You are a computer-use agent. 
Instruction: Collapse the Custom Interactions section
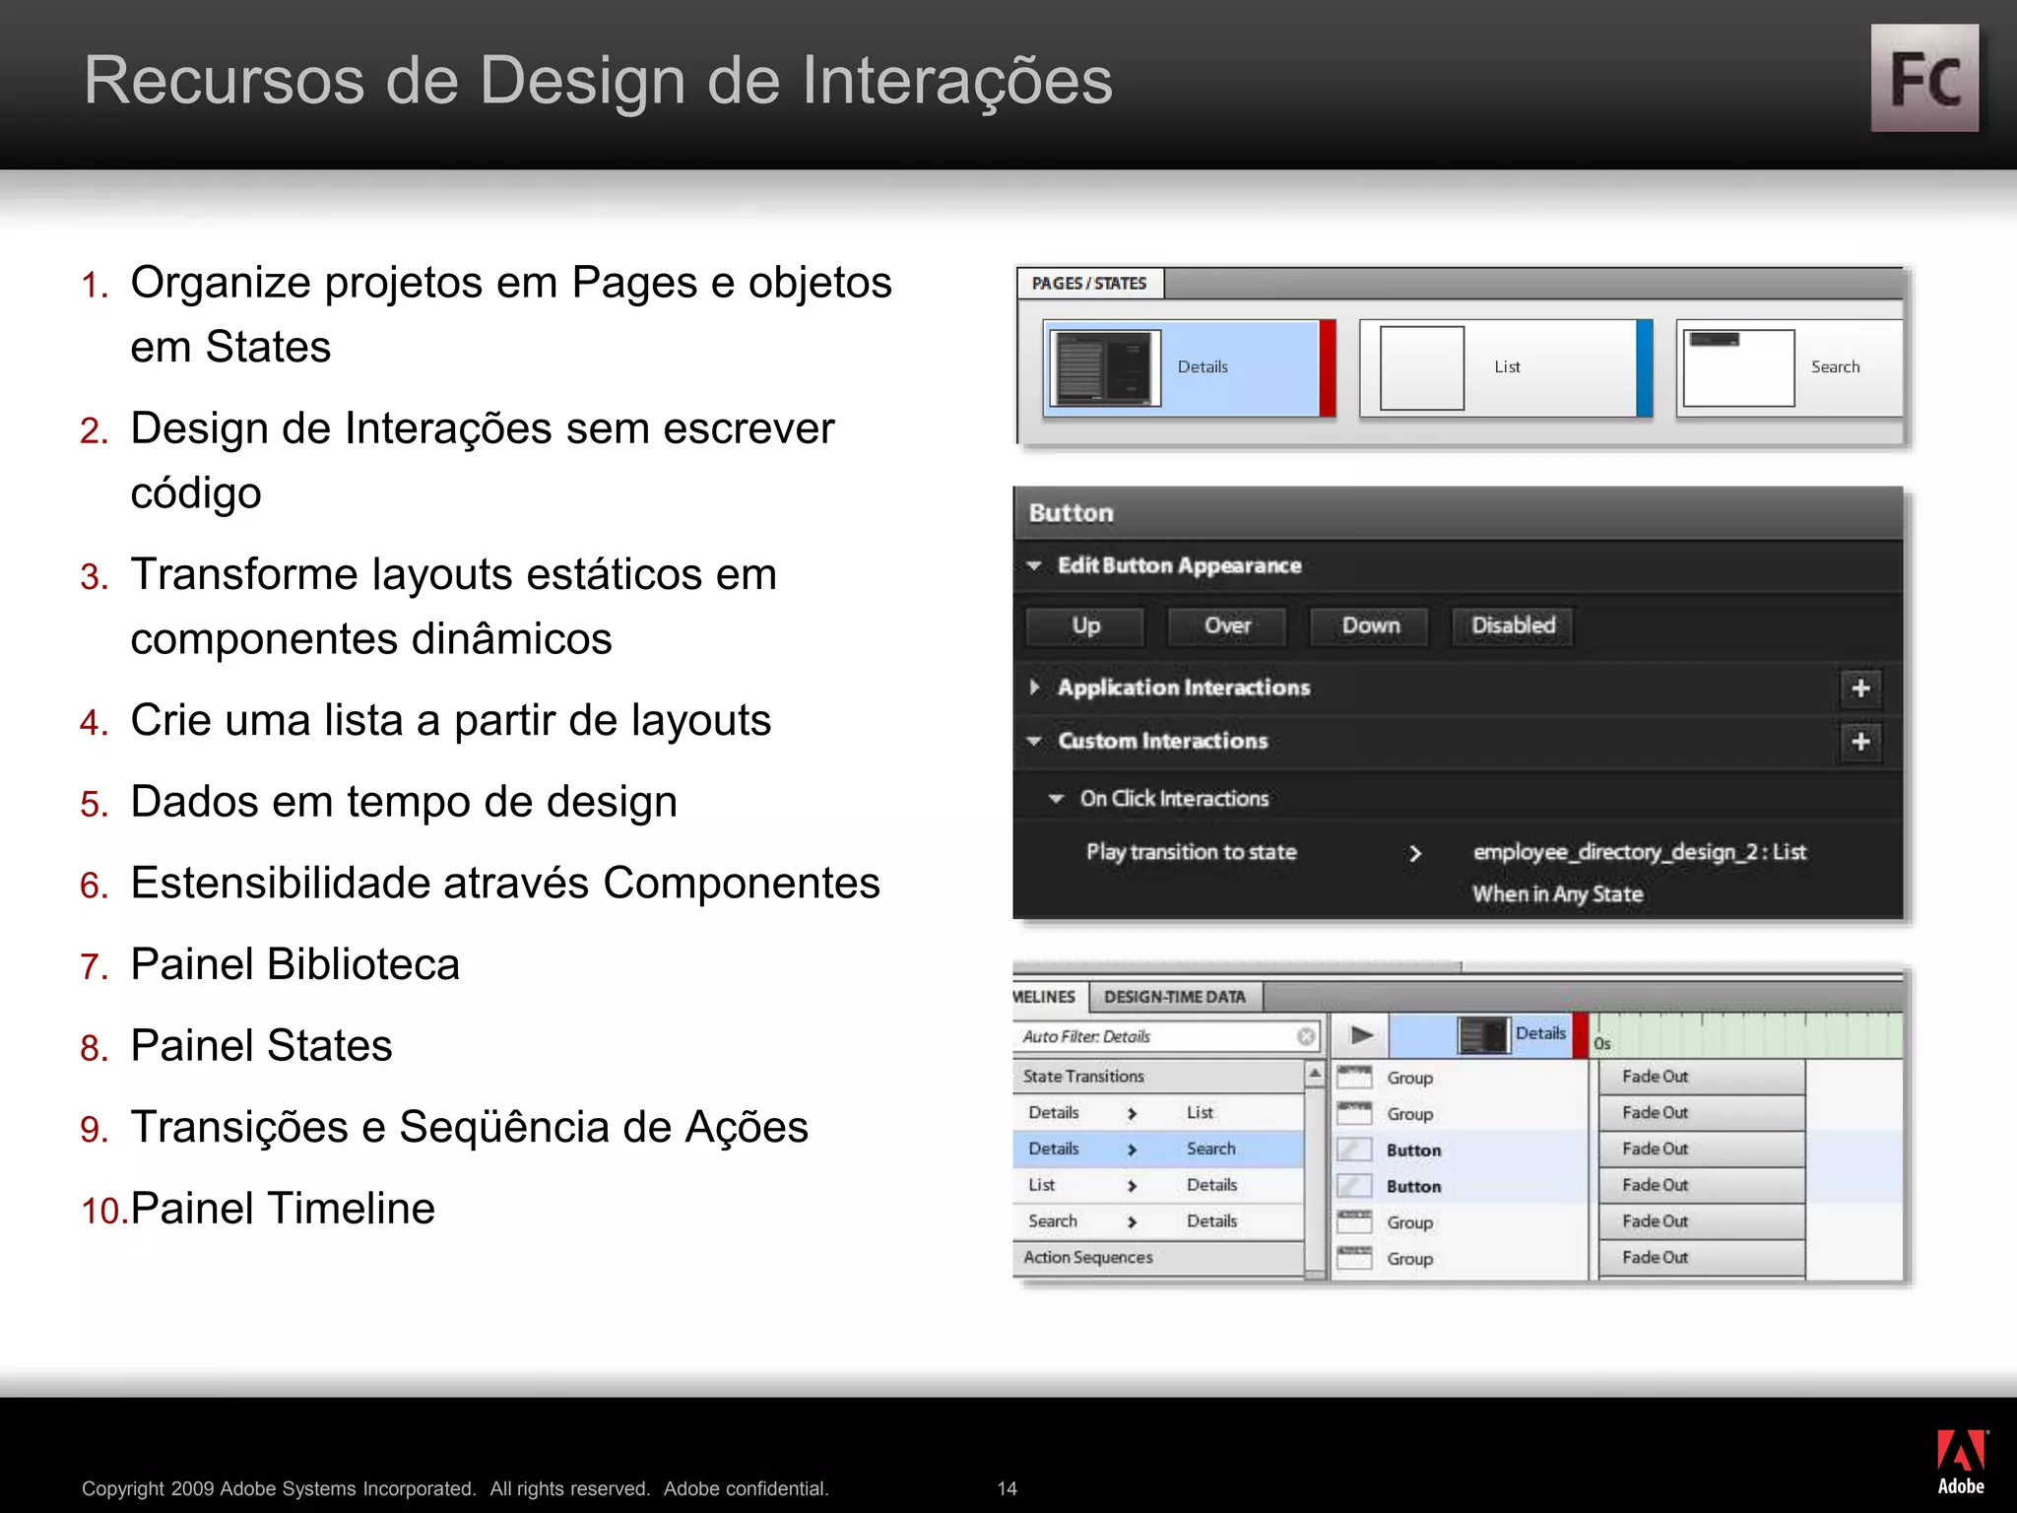[1034, 741]
